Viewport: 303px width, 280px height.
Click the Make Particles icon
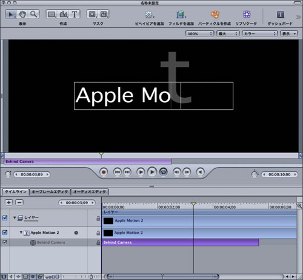(215, 15)
